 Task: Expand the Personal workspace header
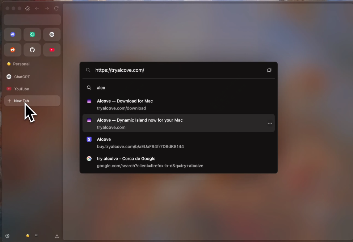point(21,64)
